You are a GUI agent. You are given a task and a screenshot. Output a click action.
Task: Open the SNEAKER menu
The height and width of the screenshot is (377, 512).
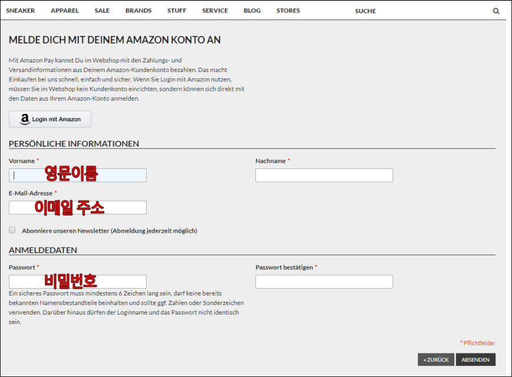[20, 11]
